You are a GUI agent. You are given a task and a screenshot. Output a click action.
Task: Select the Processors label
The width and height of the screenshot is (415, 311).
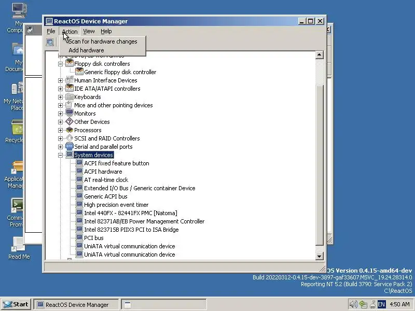(88, 130)
